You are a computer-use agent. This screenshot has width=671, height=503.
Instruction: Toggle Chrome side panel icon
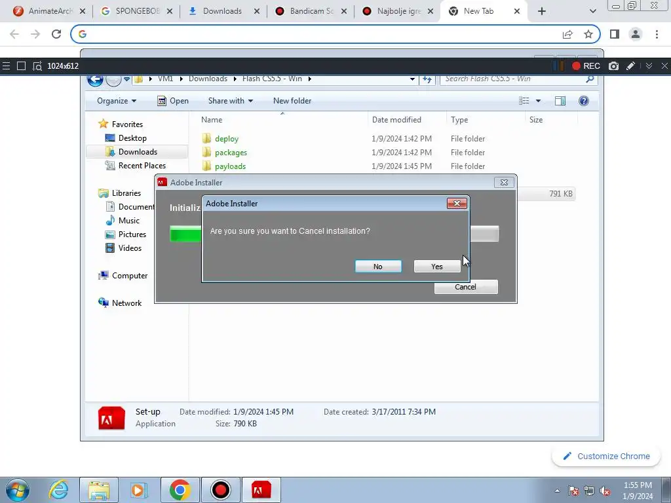pyautogui.click(x=615, y=34)
